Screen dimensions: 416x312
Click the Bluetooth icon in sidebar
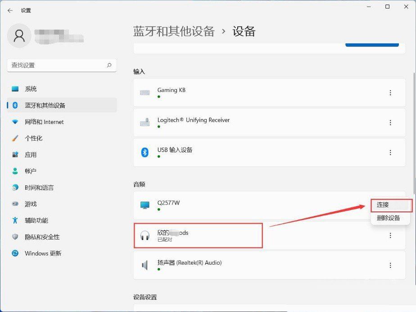pos(15,105)
